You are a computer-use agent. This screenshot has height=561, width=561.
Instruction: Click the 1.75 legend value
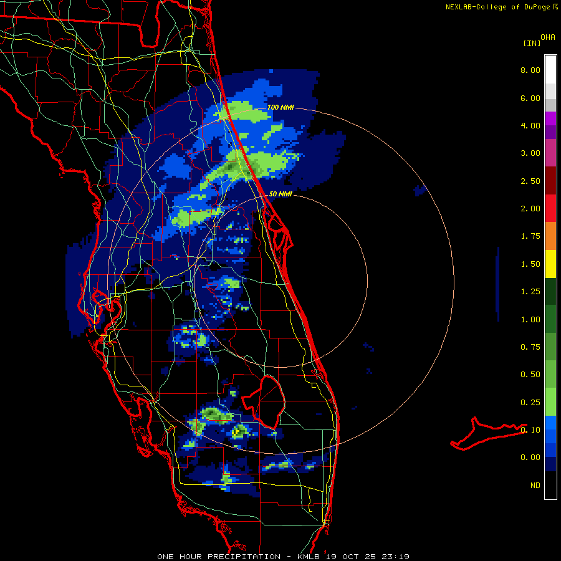(x=530, y=236)
